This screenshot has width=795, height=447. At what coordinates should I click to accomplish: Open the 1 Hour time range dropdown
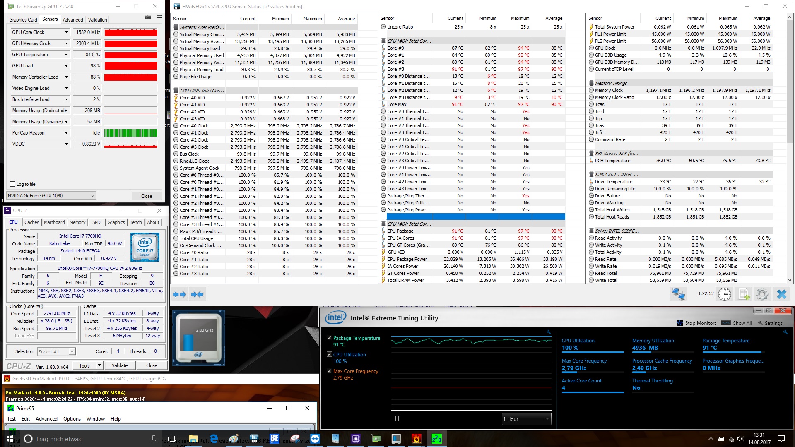click(526, 419)
